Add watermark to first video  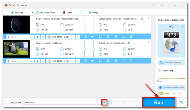point(123,36)
